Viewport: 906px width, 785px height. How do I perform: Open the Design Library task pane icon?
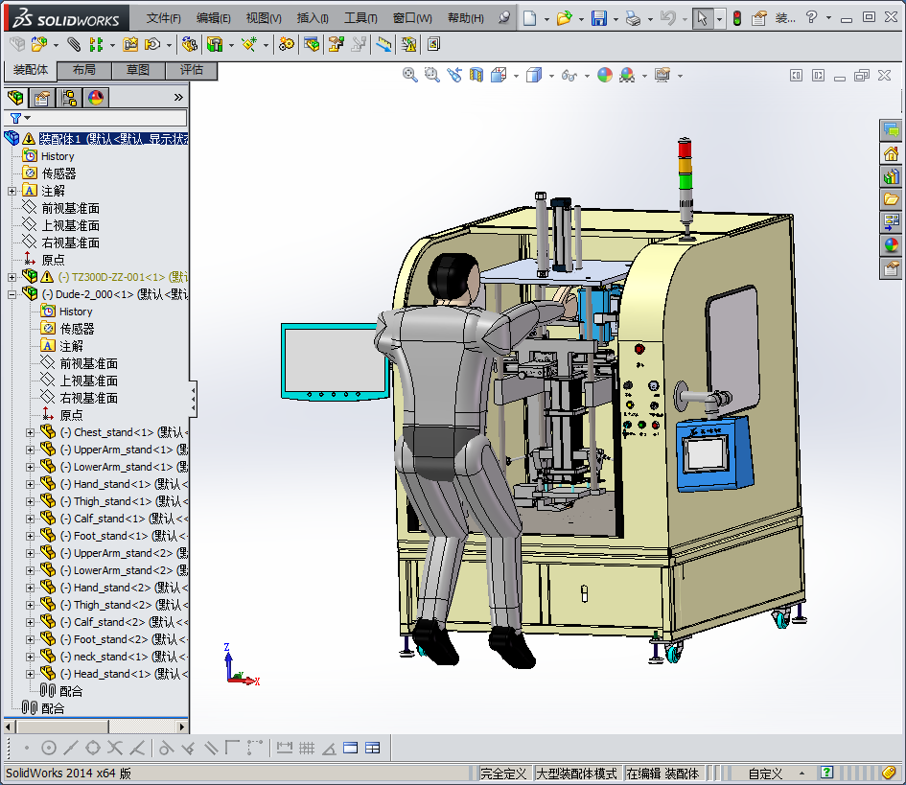click(891, 176)
